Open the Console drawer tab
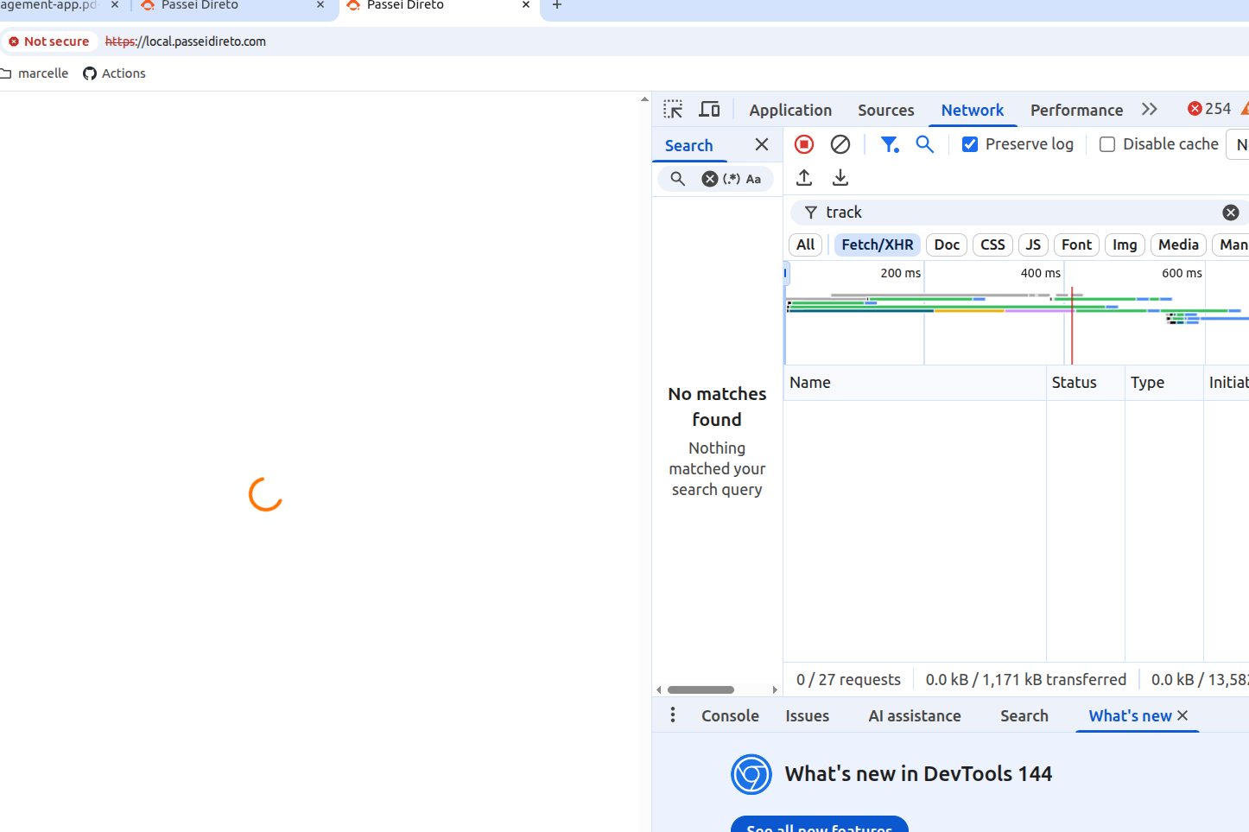The width and height of the screenshot is (1249, 832). click(730, 716)
